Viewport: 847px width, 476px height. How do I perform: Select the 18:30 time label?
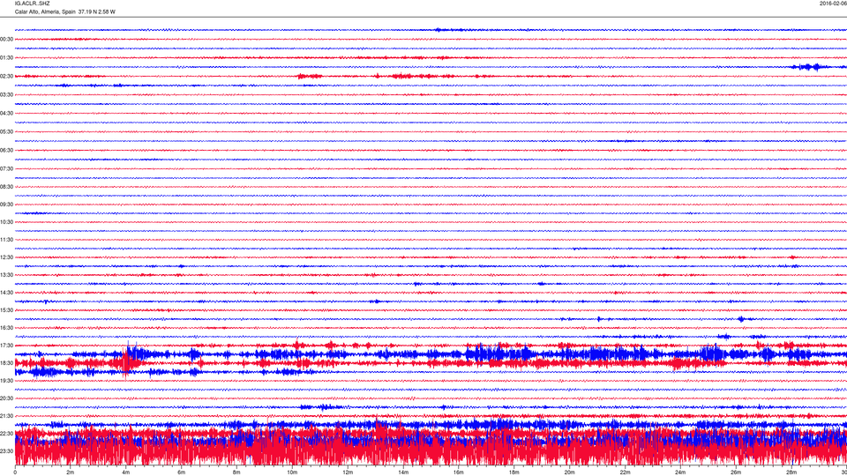[x=6, y=363]
